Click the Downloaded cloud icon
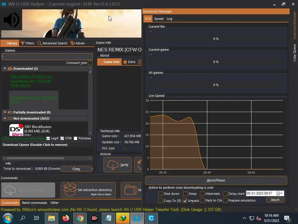This screenshot has width=298, height=224. pyautogui.click(x=10, y=69)
